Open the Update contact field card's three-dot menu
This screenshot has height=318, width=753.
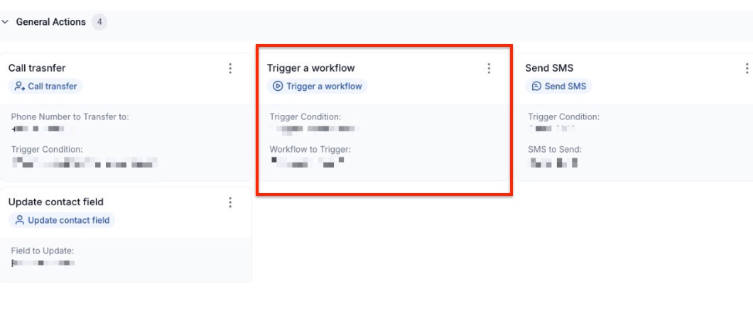[230, 202]
